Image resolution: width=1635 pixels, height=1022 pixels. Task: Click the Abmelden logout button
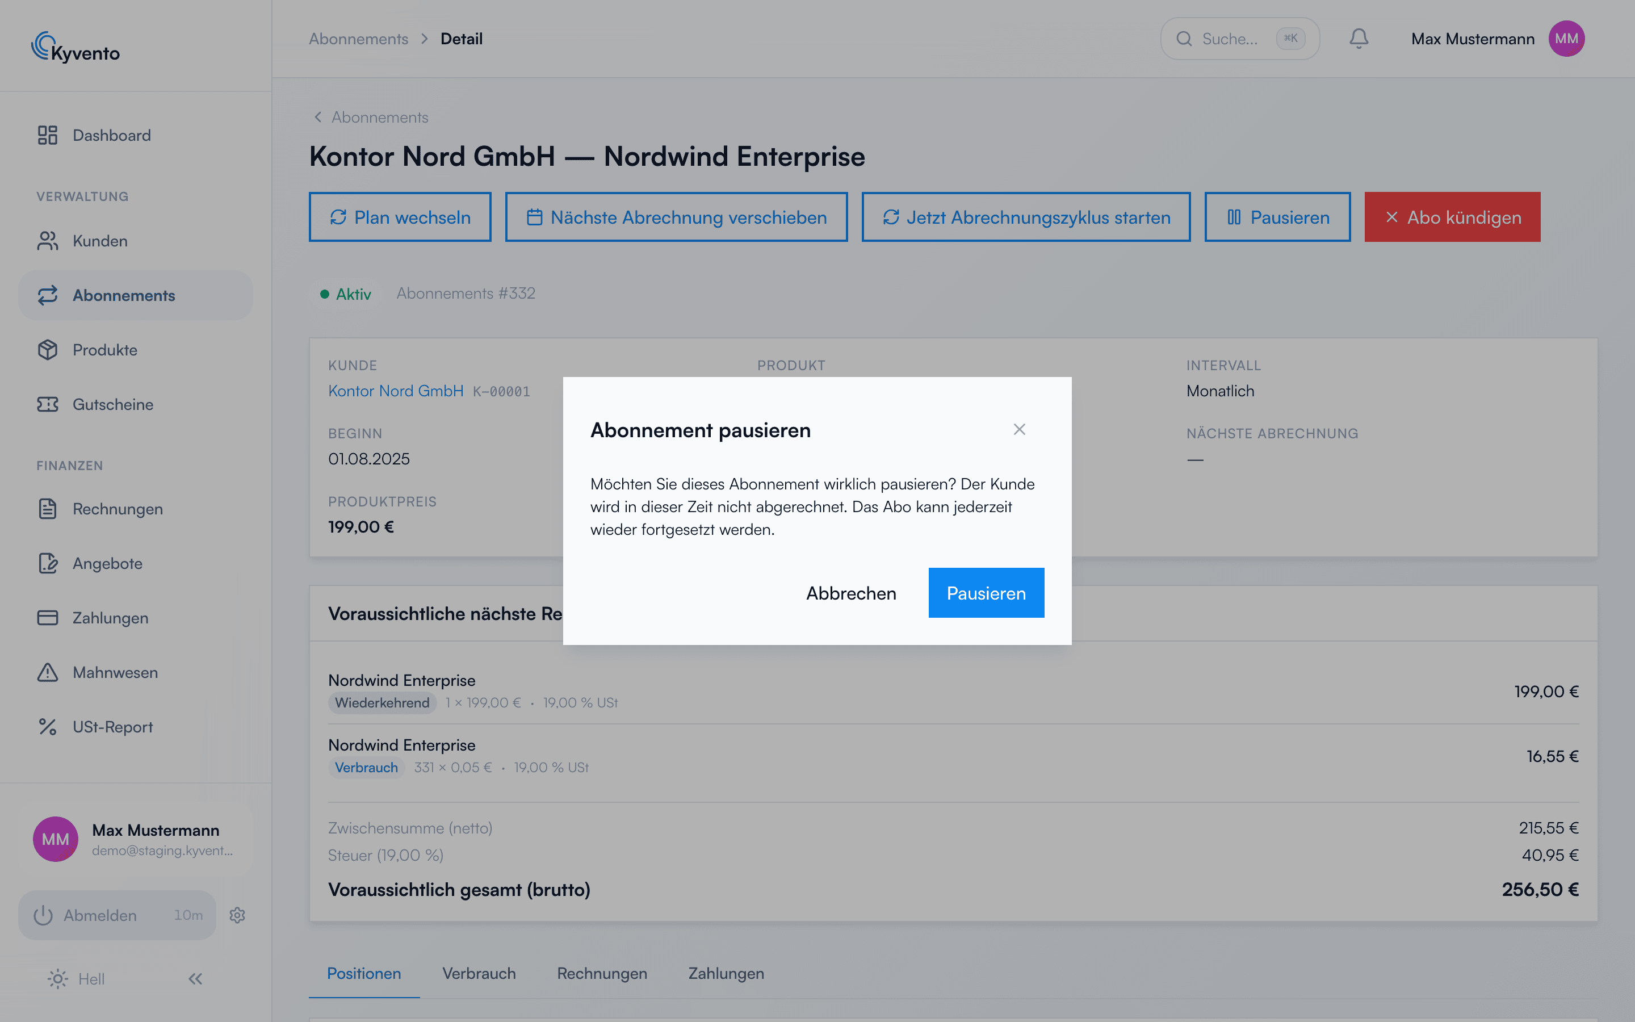coord(117,915)
